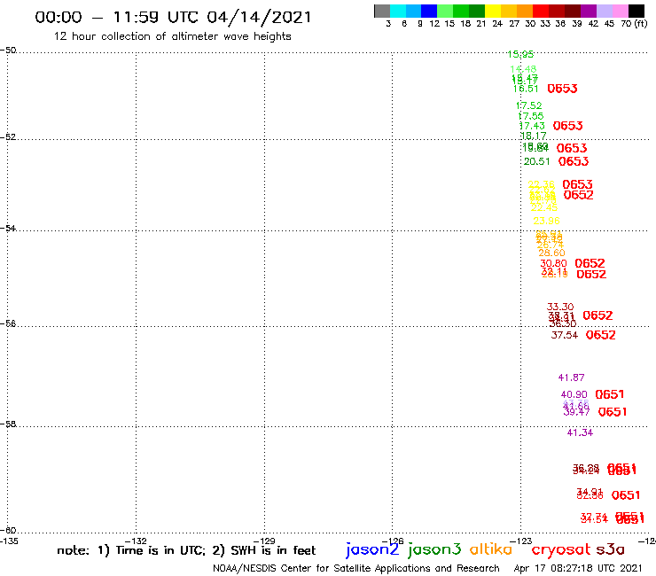Click the jason3 satellite legend label
Screen dimensions: 656x576
click(x=434, y=549)
